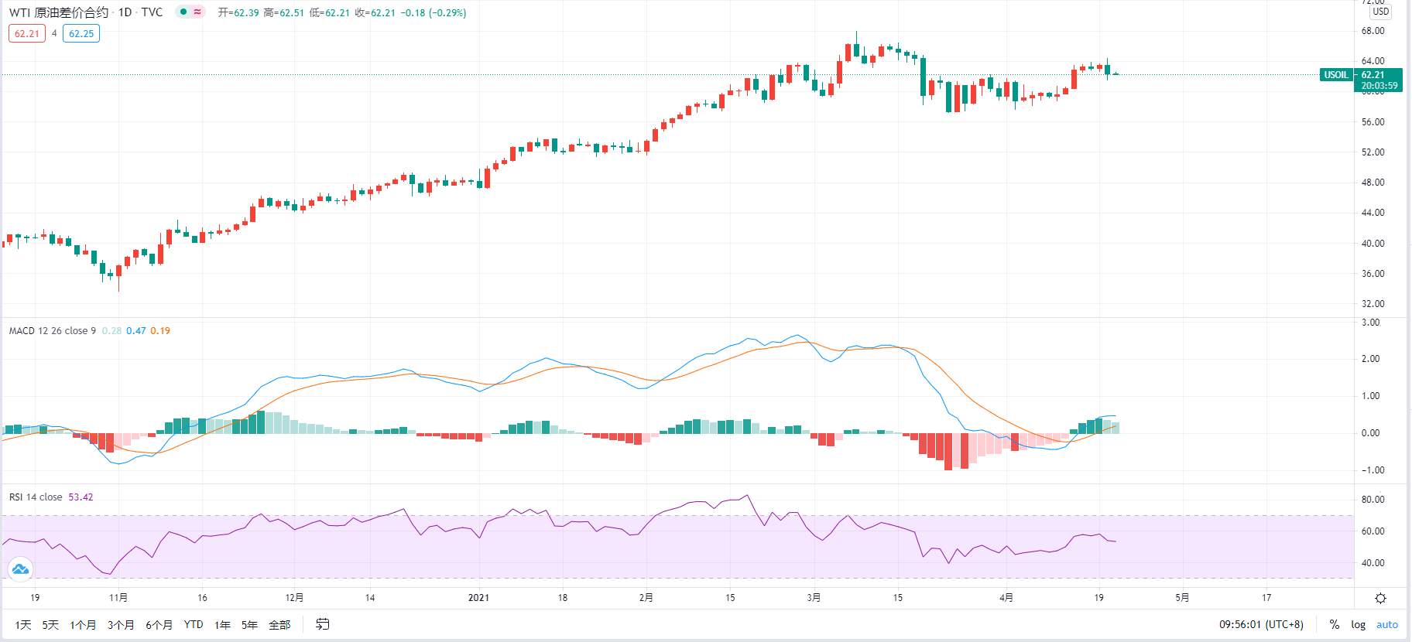Click the signal line value 0.19
1412x642 pixels.
point(160,330)
